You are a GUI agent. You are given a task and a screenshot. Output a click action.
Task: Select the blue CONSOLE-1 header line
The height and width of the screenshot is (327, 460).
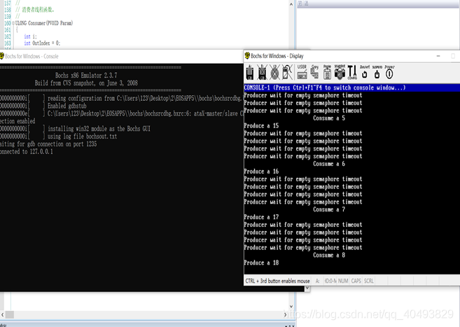351,88
